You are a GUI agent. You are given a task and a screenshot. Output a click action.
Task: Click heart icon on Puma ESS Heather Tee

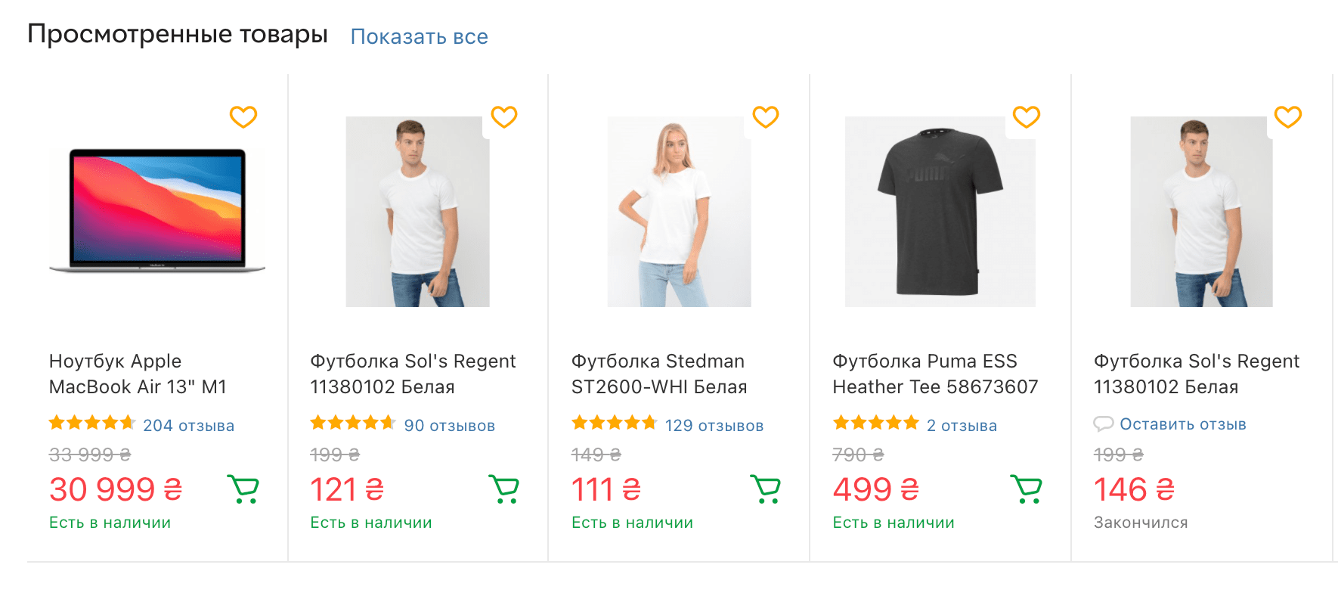tap(1027, 117)
